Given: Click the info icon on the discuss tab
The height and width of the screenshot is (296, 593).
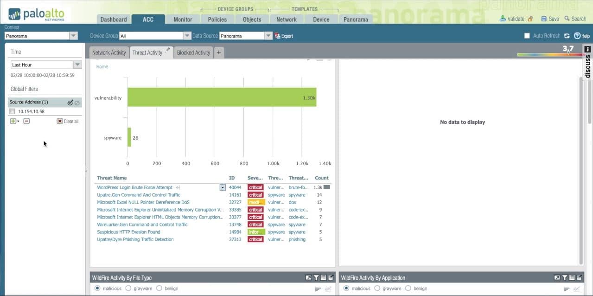Looking at the screenshot, I should [x=587, y=49].
